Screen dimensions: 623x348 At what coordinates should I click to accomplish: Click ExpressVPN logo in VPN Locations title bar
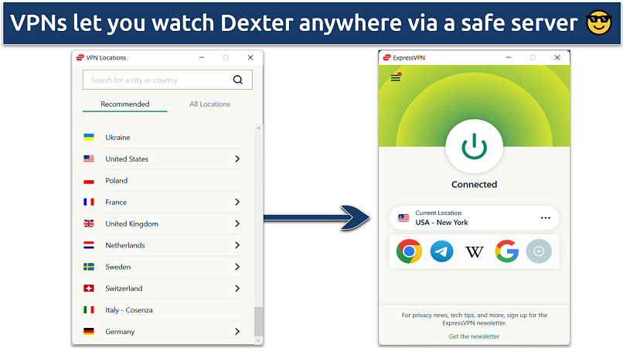coord(80,58)
